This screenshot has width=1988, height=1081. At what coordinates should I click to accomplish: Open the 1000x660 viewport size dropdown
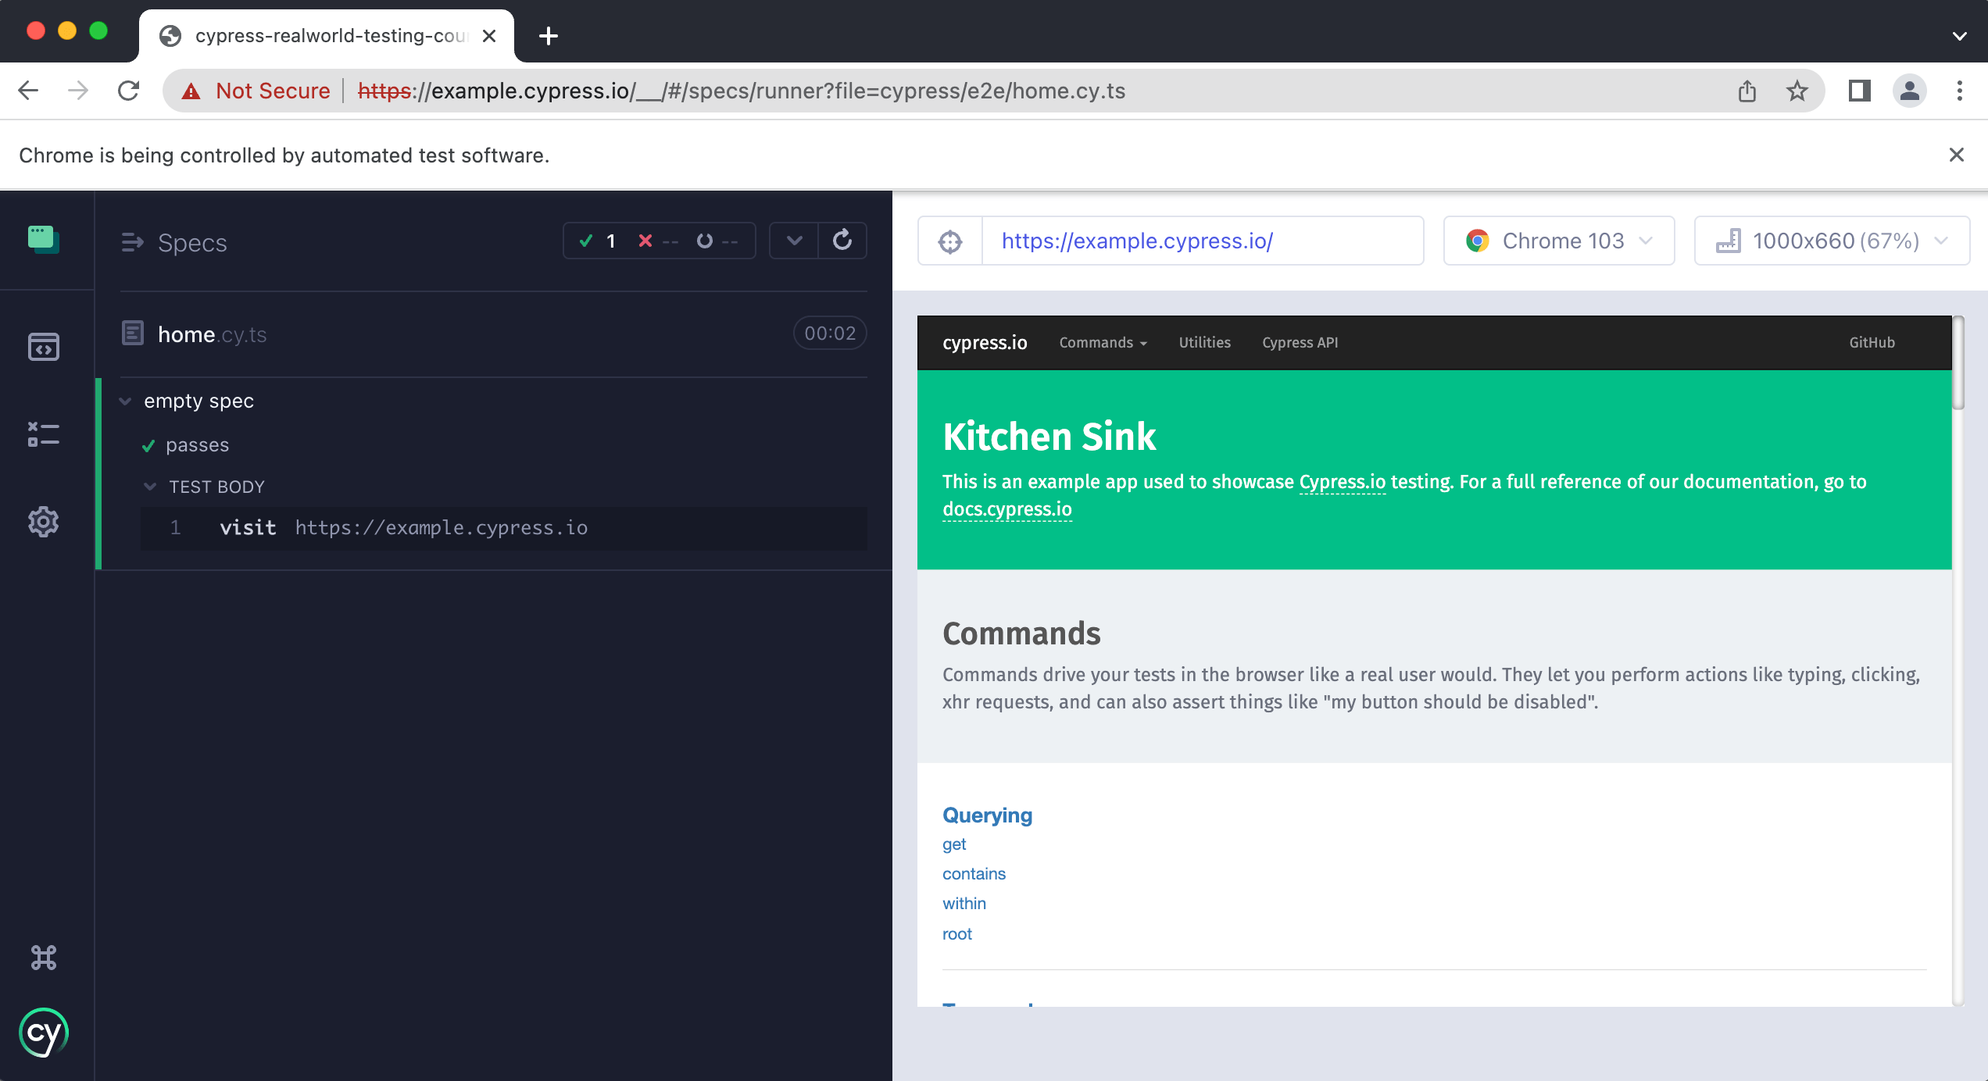(1831, 241)
